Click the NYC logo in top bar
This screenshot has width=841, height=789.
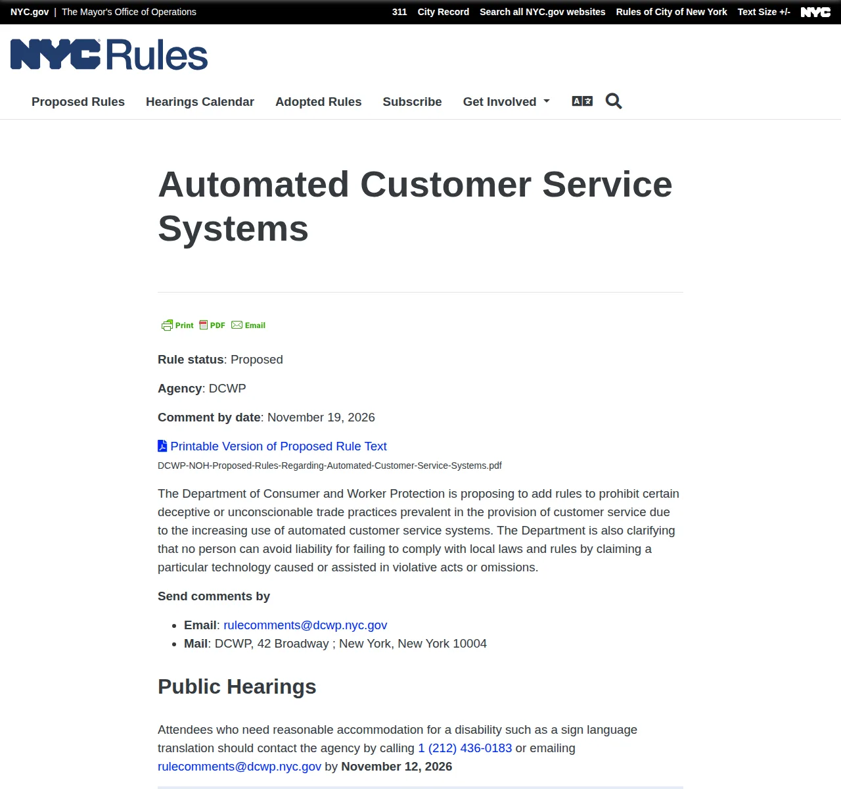(x=815, y=12)
